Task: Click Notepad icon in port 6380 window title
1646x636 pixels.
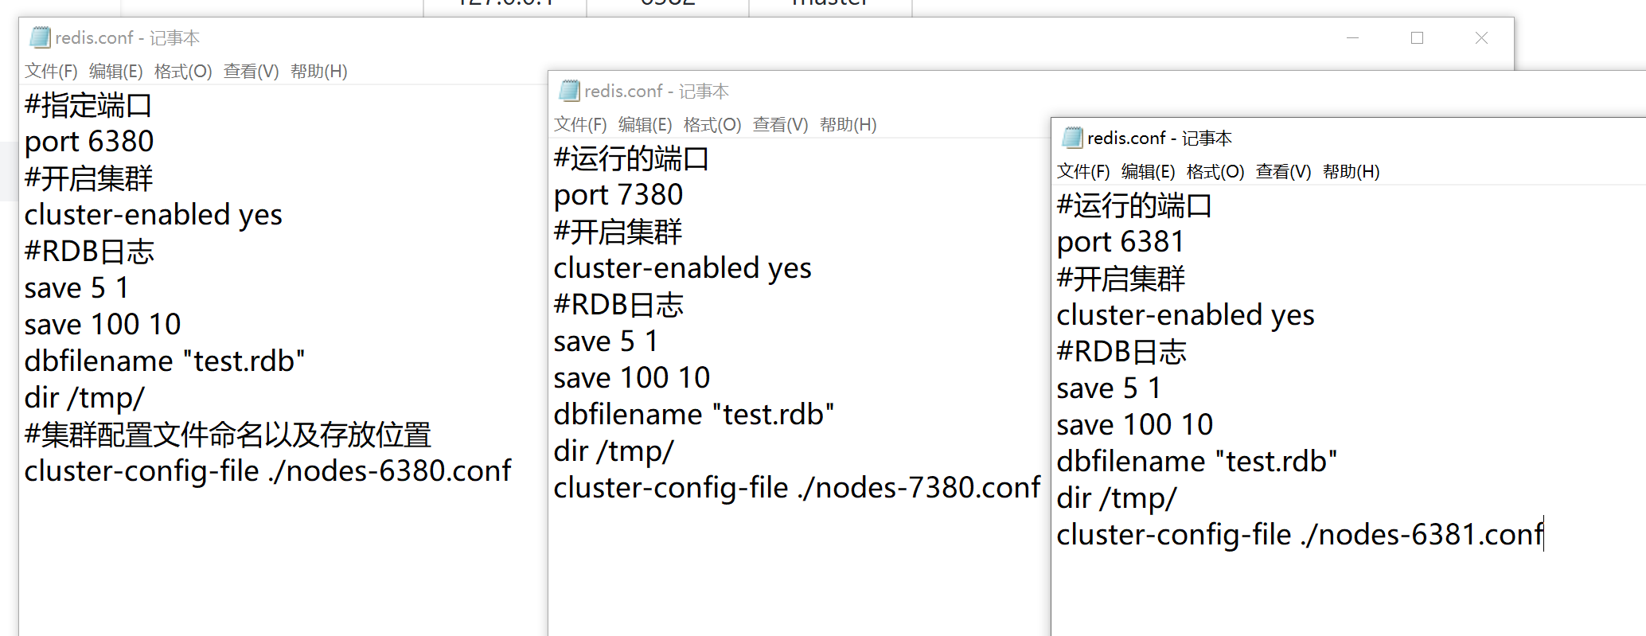Action: [x=40, y=37]
